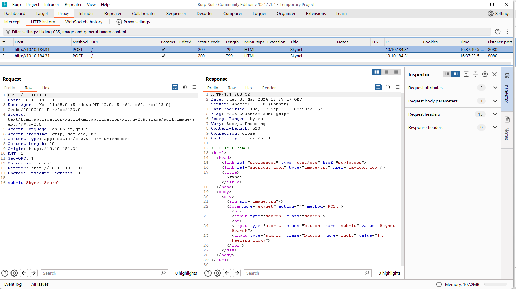Toggle word wrap icon in Request panel
The image size is (516, 289).
pyautogui.click(x=175, y=87)
